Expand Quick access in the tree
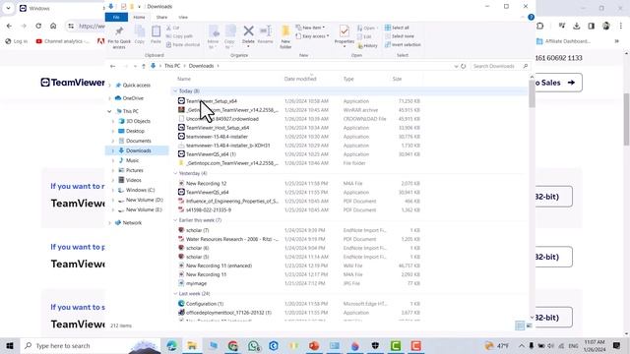Screen dimensions: 630x354 (x=109, y=86)
